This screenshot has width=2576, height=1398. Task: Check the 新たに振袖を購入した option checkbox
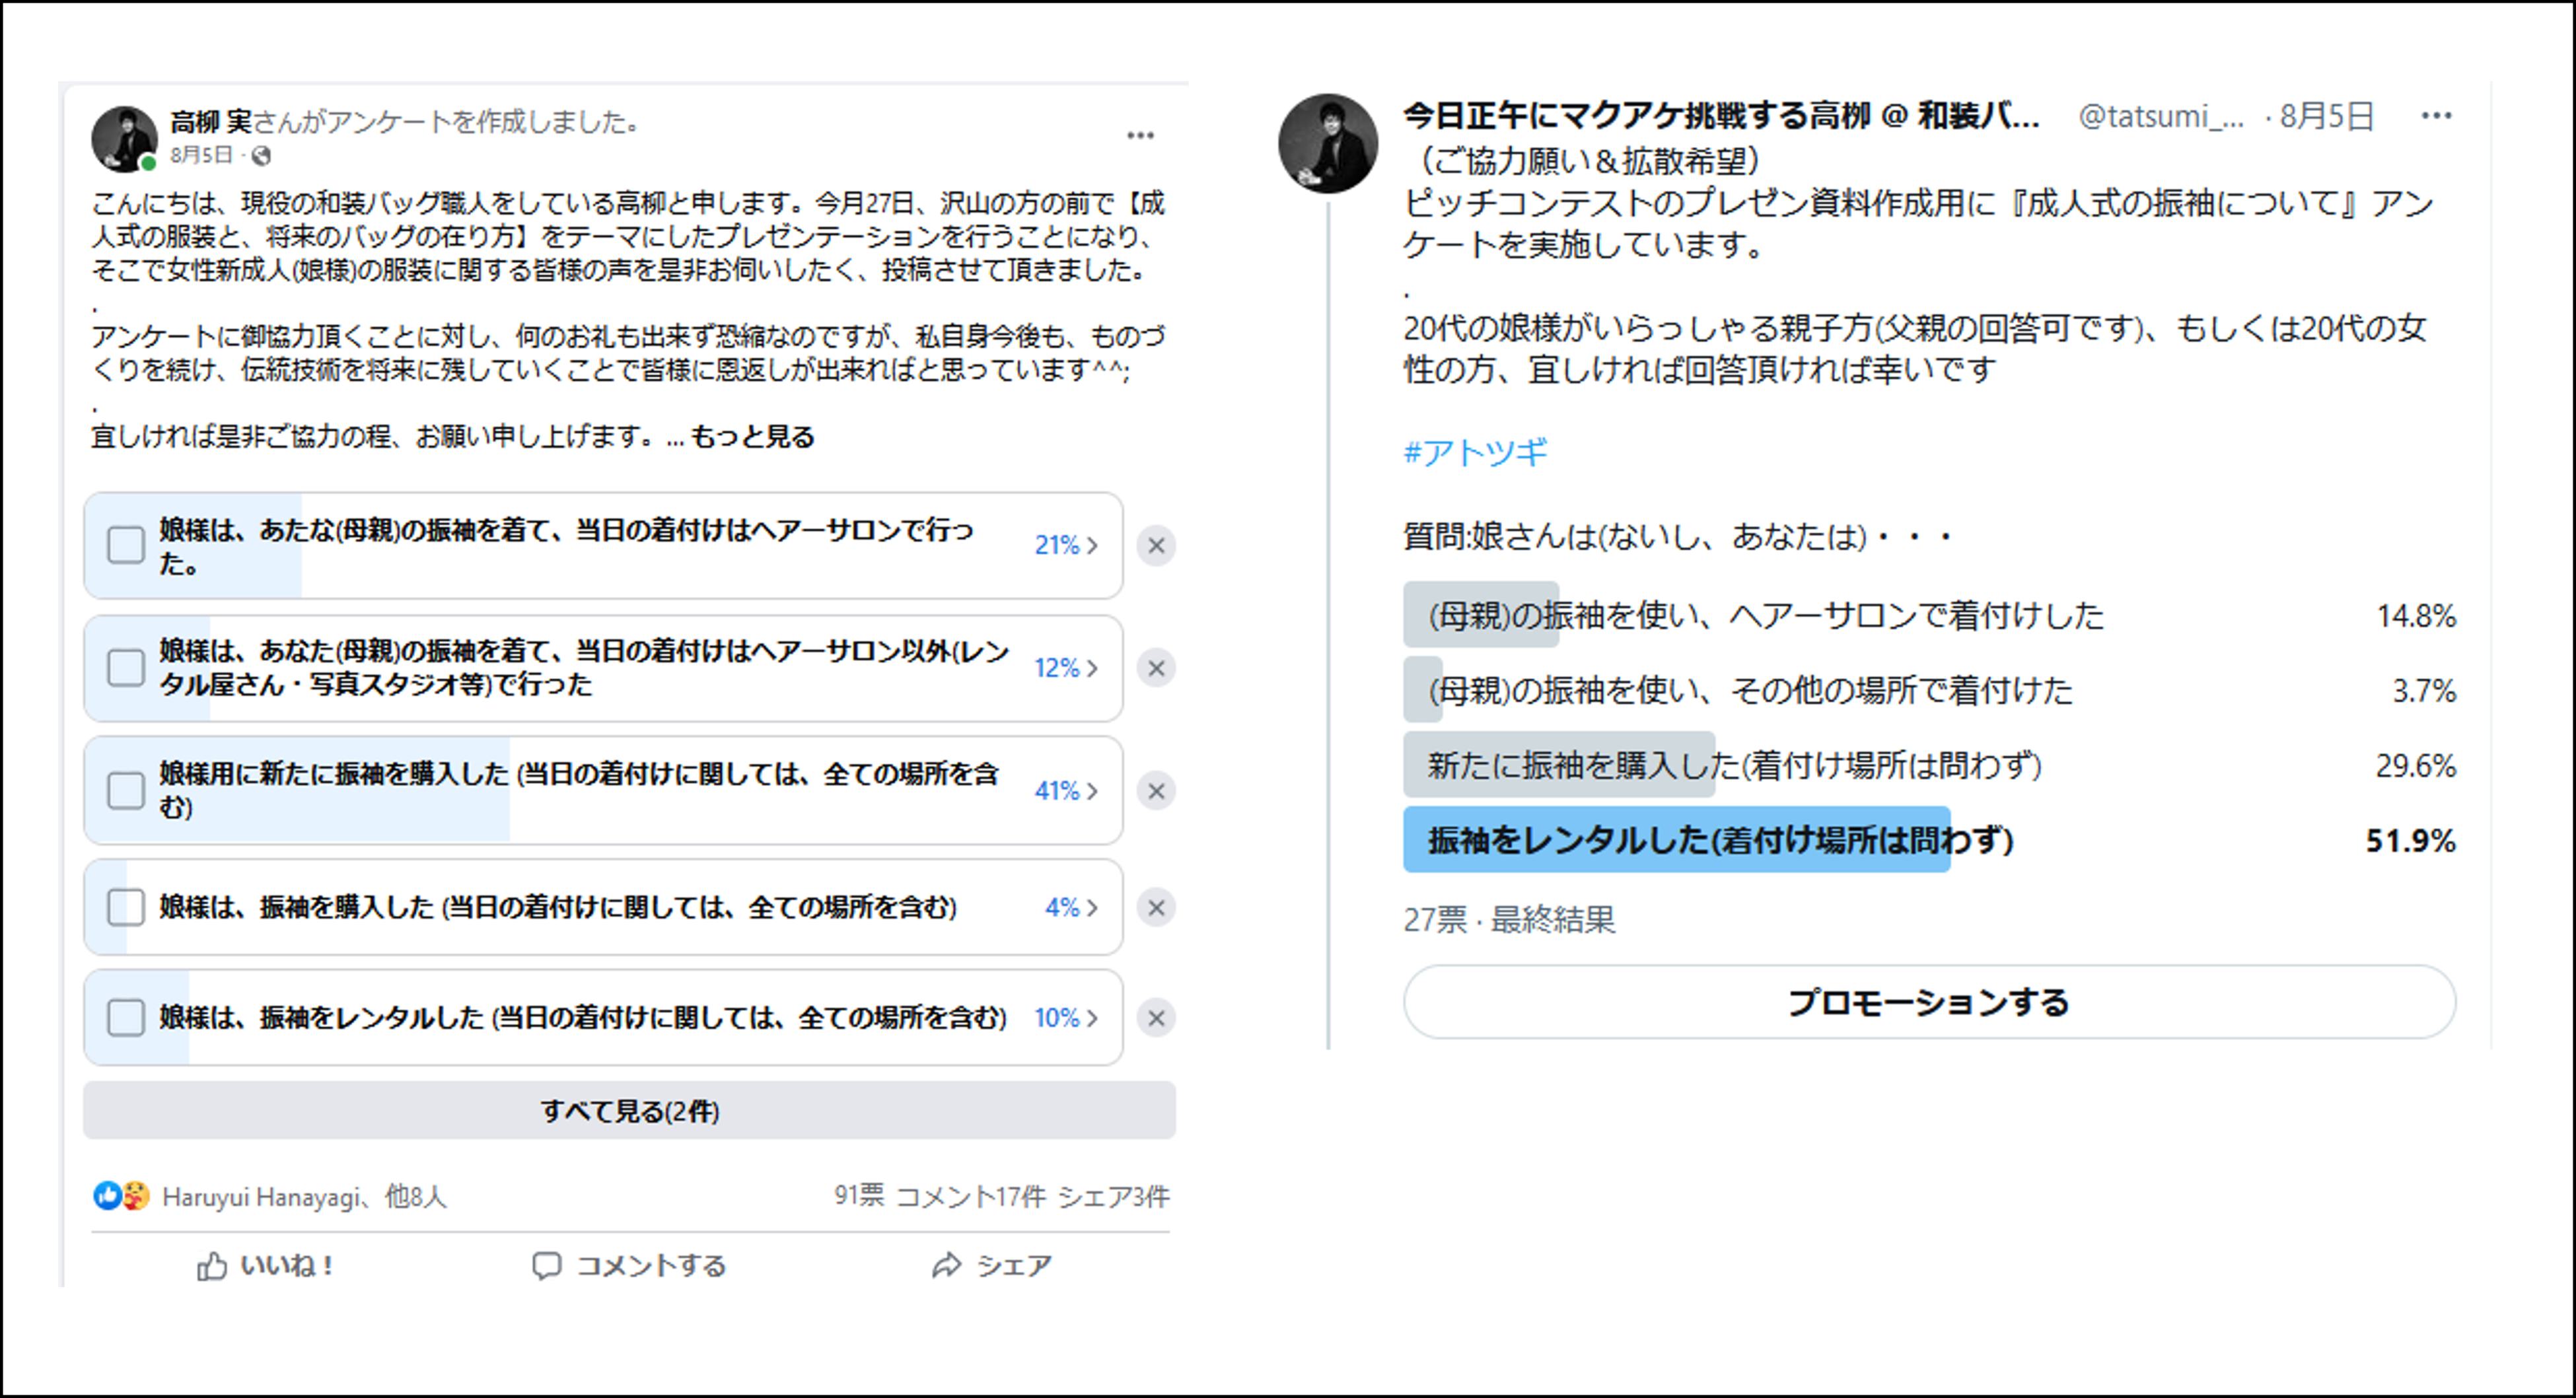click(x=126, y=791)
